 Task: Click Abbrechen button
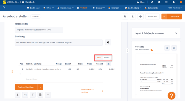tap(152, 17)
